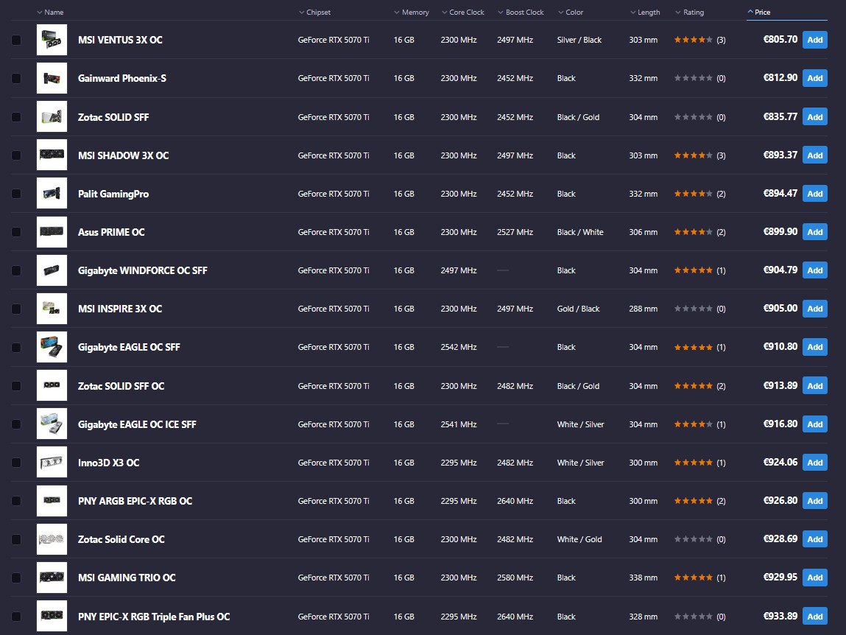Select the 2640 MHz boost clock of PNY ARGB EPIC-X
Viewport: 846px width, 635px height.
[x=515, y=501]
